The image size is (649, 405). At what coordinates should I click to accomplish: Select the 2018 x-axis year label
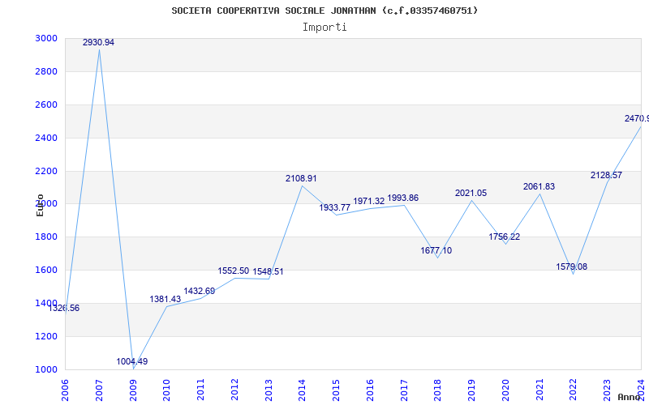(437, 390)
